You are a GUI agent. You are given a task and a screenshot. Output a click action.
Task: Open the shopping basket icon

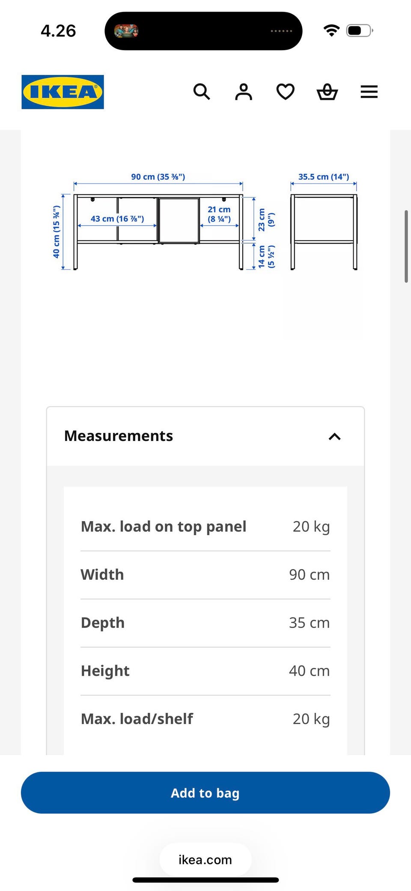pos(327,92)
